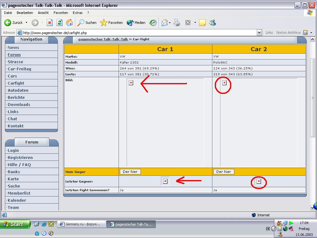Open the Chat navigation link
The width and height of the screenshot is (317, 238).
(x=12, y=119)
